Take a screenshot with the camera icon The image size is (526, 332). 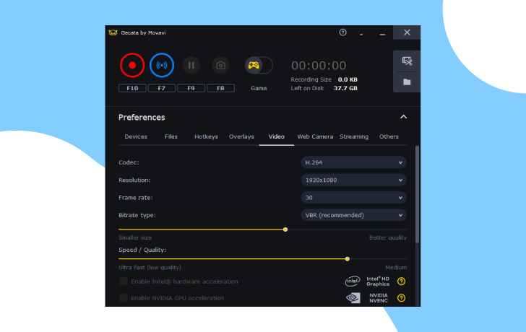coord(220,66)
